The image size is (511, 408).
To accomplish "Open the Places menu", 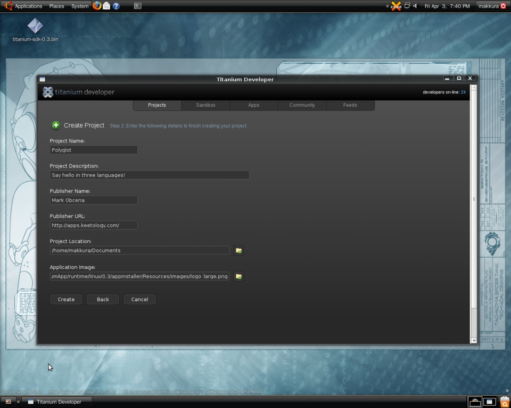I will pyautogui.click(x=56, y=6).
